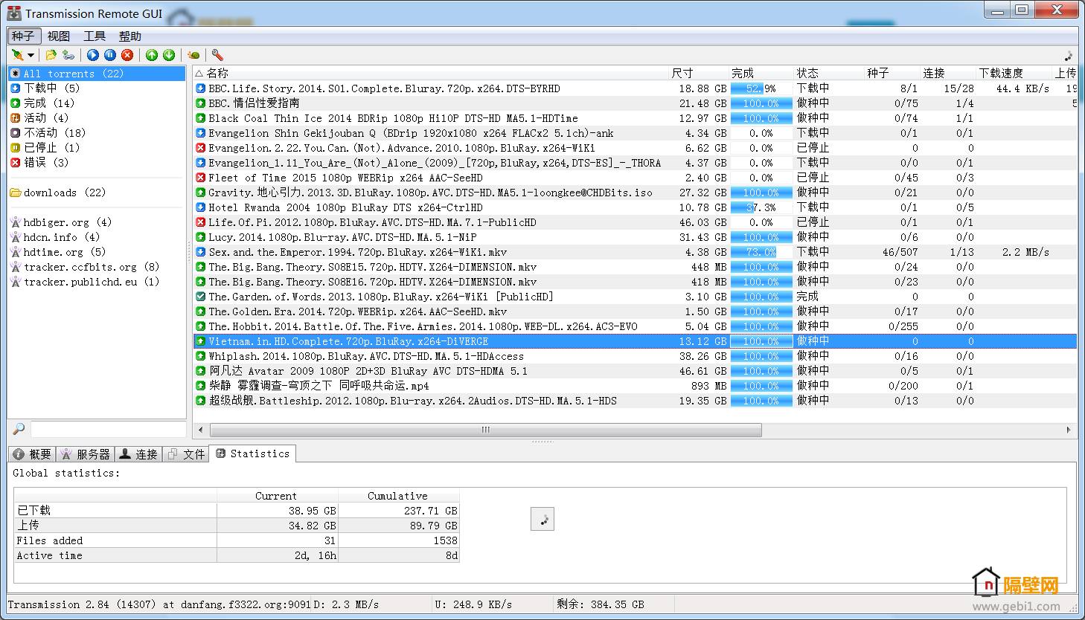Click horizontal scrollbar right arrow

point(1069,430)
